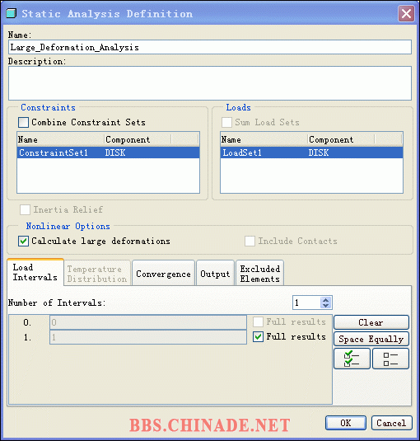Switch to the Convergence tab
Screen dimensions: 420x441
click(x=163, y=274)
